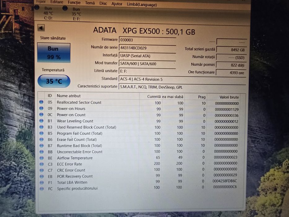Click status icon for Airflow Temperature

coord(42,158)
